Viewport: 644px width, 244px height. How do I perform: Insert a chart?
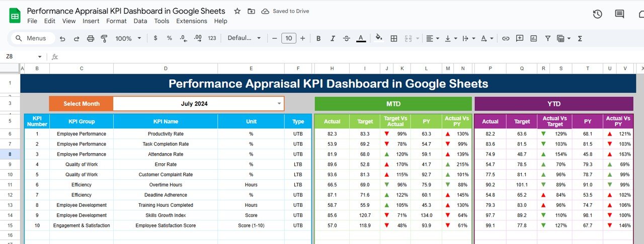(x=534, y=38)
